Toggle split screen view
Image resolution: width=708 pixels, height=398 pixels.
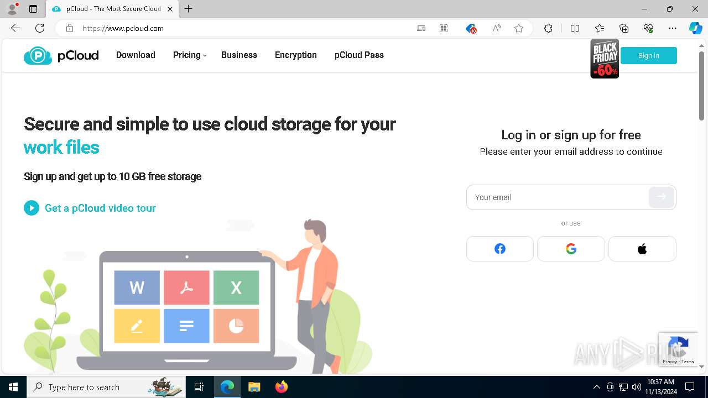[x=575, y=28]
